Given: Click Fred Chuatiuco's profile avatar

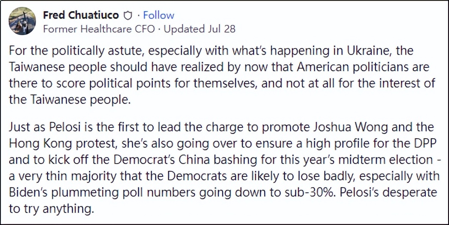Looking at the screenshot, I should click(x=22, y=21).
